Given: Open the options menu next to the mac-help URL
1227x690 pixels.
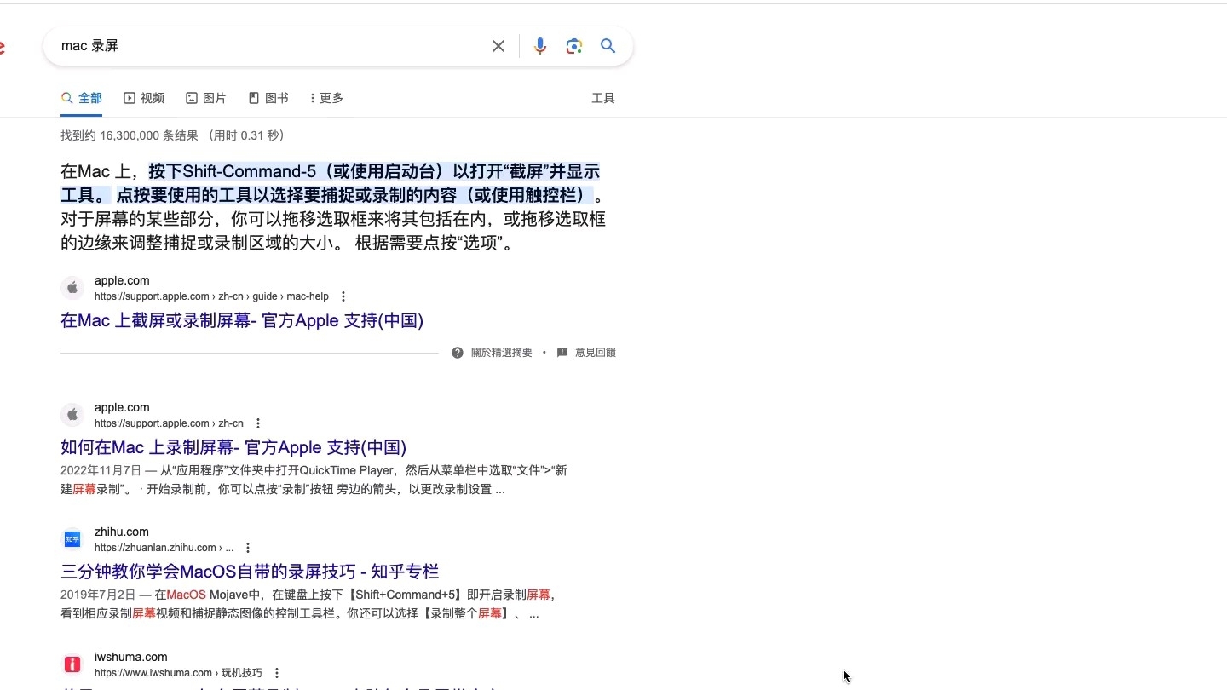Looking at the screenshot, I should click(343, 296).
